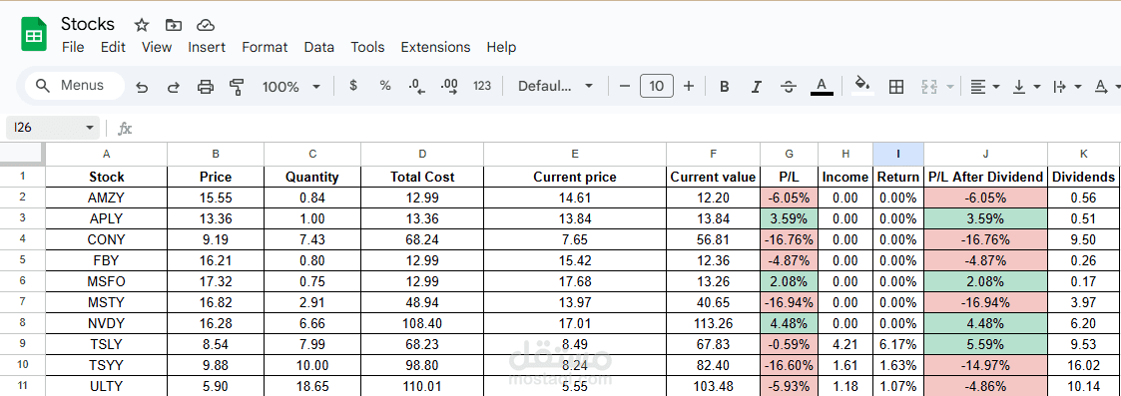
Task: Open the zoom 100% dropdown
Action: 291,87
